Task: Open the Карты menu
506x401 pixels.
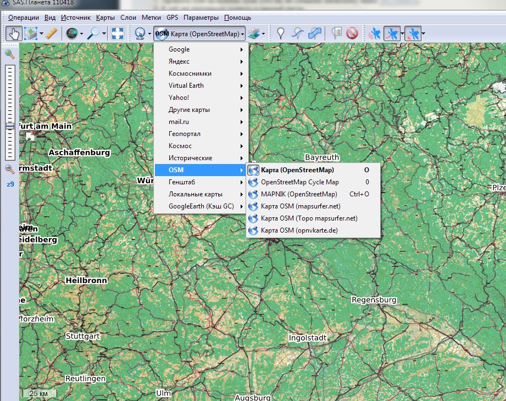Action: (x=105, y=18)
